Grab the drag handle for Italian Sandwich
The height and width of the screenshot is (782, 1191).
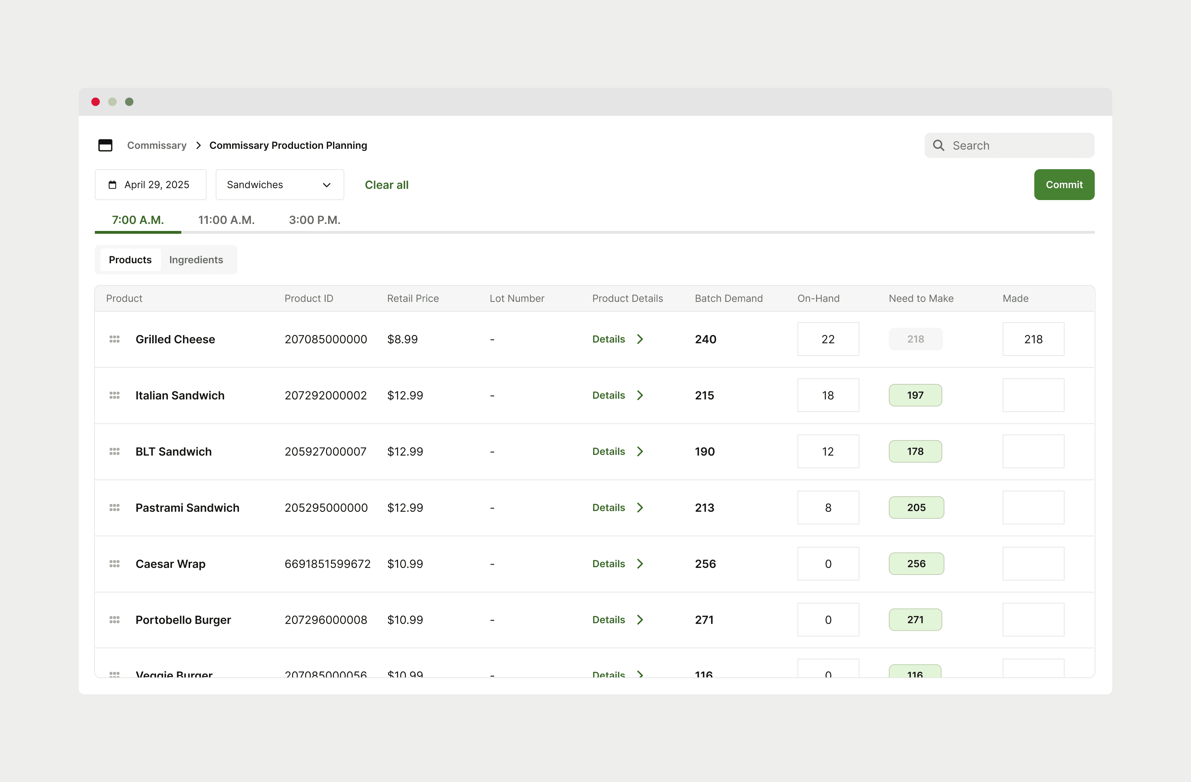click(x=114, y=395)
